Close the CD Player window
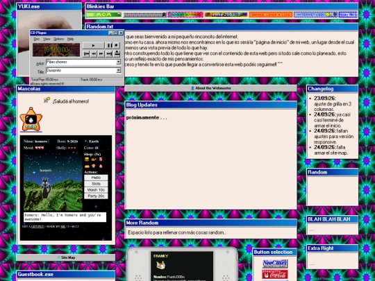 pos(121,33)
